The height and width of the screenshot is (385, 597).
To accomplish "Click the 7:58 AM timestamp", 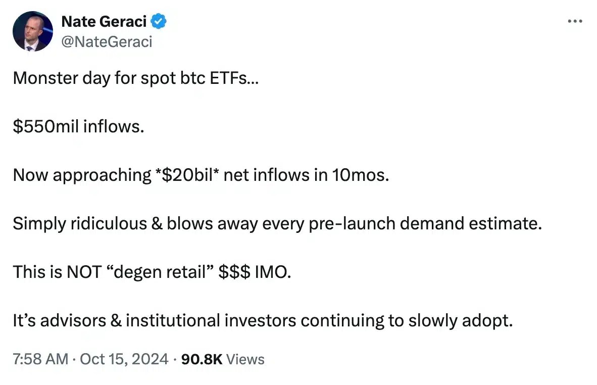I will [40, 359].
